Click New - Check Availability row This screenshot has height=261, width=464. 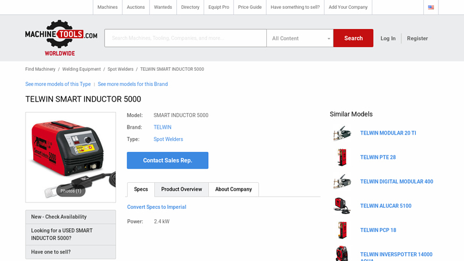[71, 217]
